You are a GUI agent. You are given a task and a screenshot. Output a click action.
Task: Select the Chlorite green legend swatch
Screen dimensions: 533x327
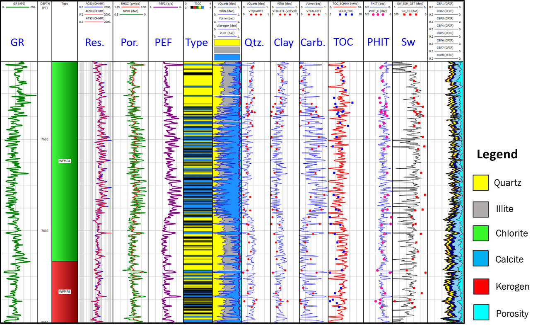click(x=481, y=233)
